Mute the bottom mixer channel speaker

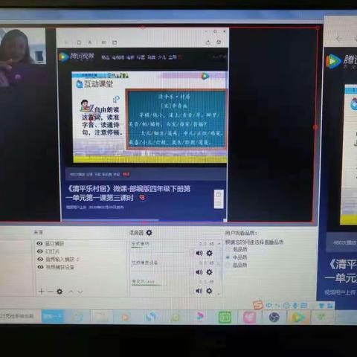pos(199,291)
